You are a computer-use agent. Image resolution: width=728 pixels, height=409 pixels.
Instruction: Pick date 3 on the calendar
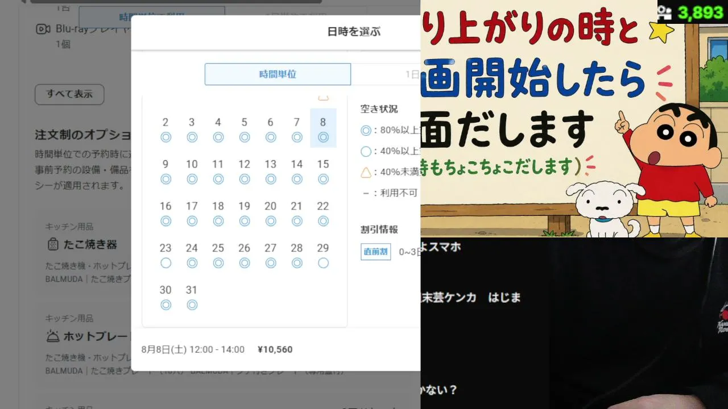tap(192, 122)
